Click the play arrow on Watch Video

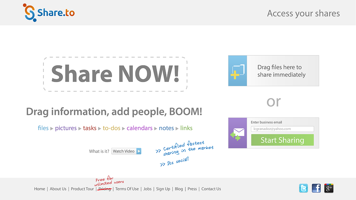coord(138,151)
